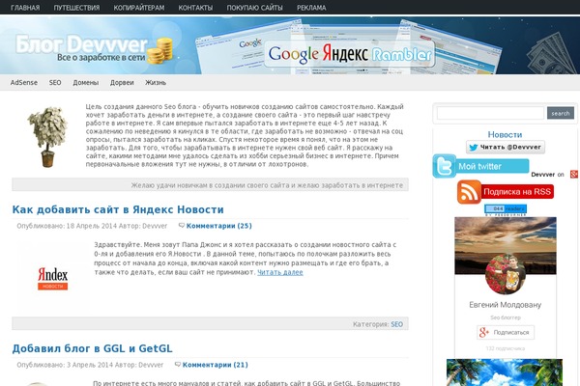The image size is (580, 386).
Task: Click the search button
Action: [561, 113]
